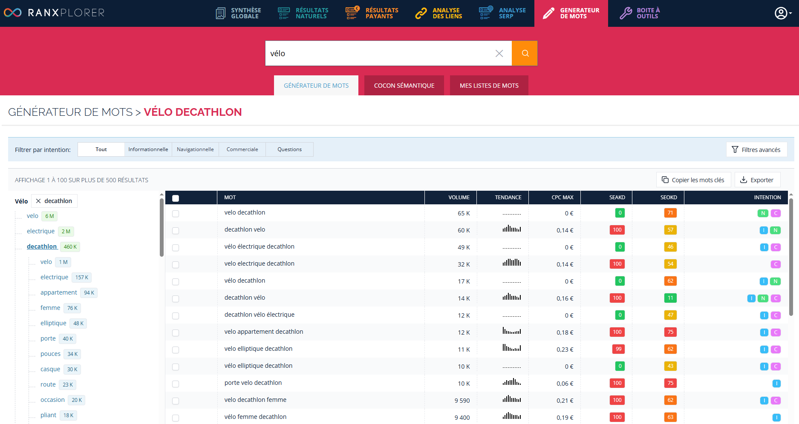Select porte 40 K tree item
This screenshot has width=799, height=424.
pos(58,338)
